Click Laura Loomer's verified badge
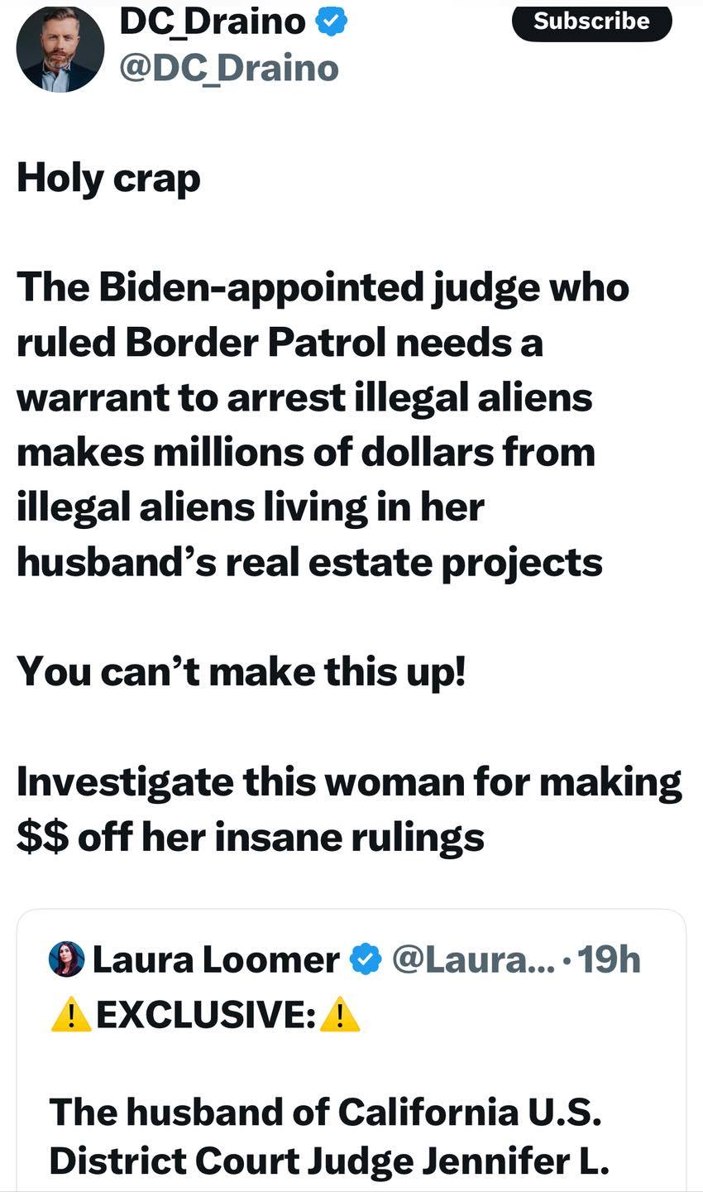703x1192 pixels. [x=365, y=959]
